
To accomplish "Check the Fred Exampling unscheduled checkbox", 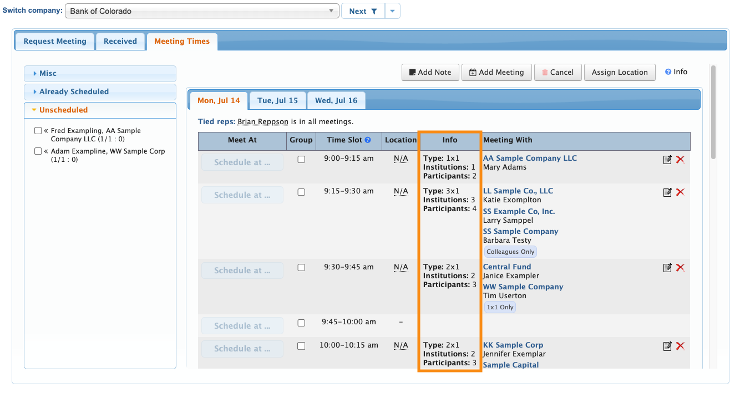I will (x=38, y=131).
